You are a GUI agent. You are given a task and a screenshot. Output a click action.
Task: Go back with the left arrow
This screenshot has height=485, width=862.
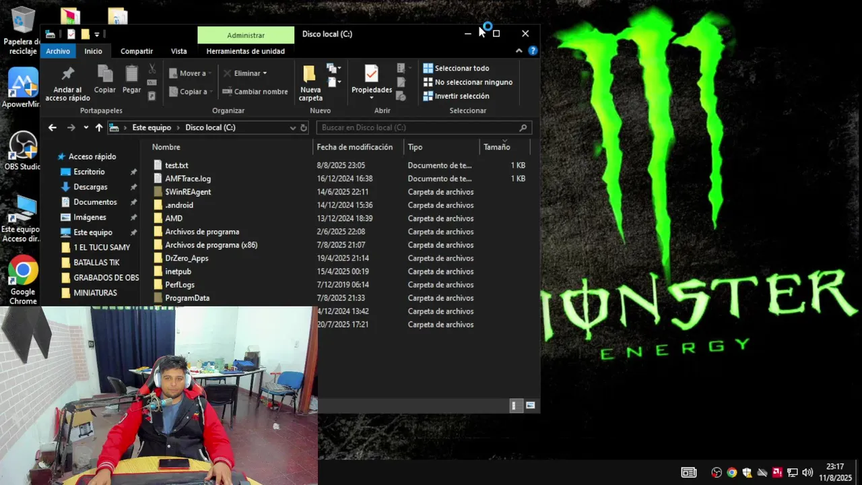pyautogui.click(x=53, y=127)
